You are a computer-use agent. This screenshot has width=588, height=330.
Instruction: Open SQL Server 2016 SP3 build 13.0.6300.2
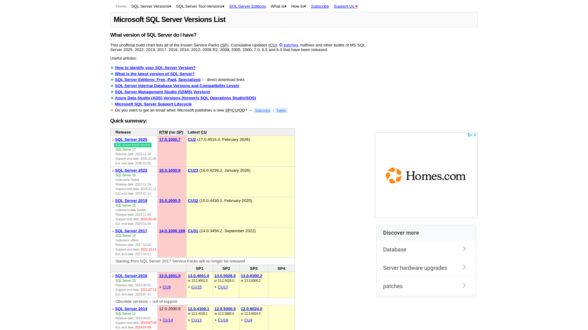251,276
